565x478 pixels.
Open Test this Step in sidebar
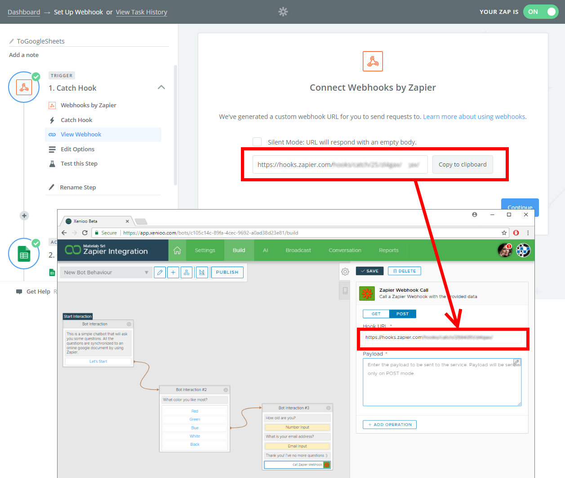tap(79, 164)
